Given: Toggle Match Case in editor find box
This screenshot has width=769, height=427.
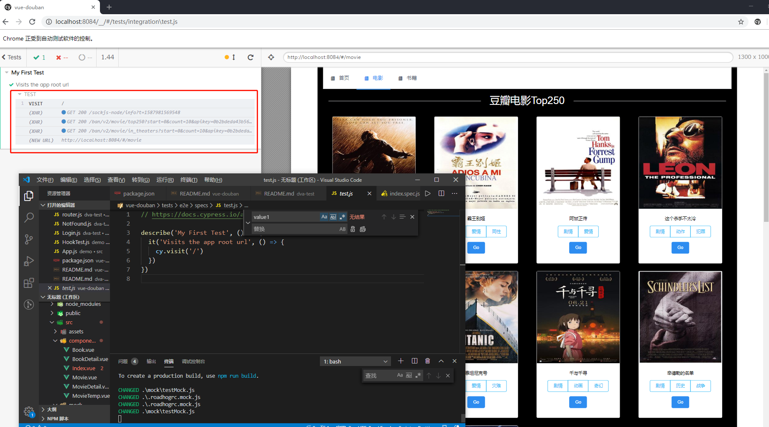Looking at the screenshot, I should click(324, 217).
